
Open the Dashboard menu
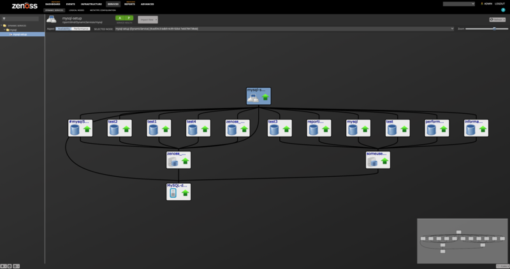(53, 4)
